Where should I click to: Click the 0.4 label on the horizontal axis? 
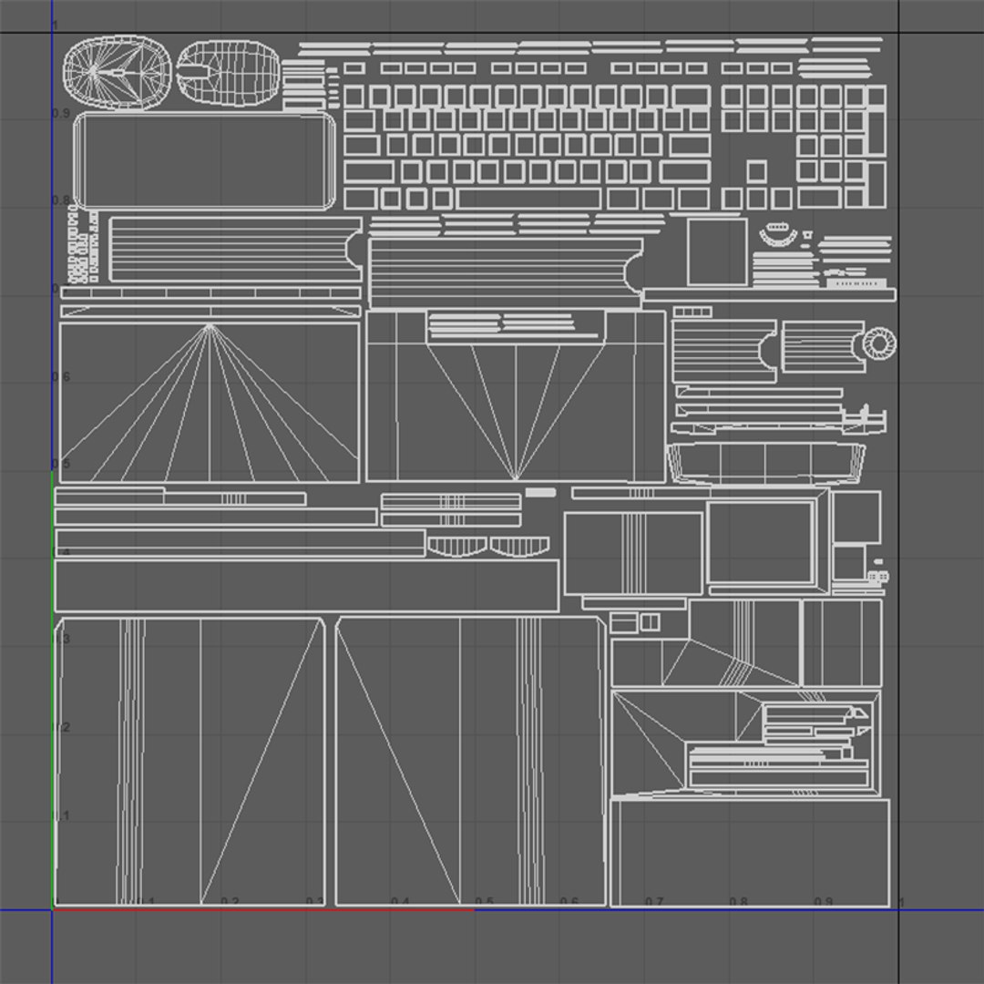point(400,902)
